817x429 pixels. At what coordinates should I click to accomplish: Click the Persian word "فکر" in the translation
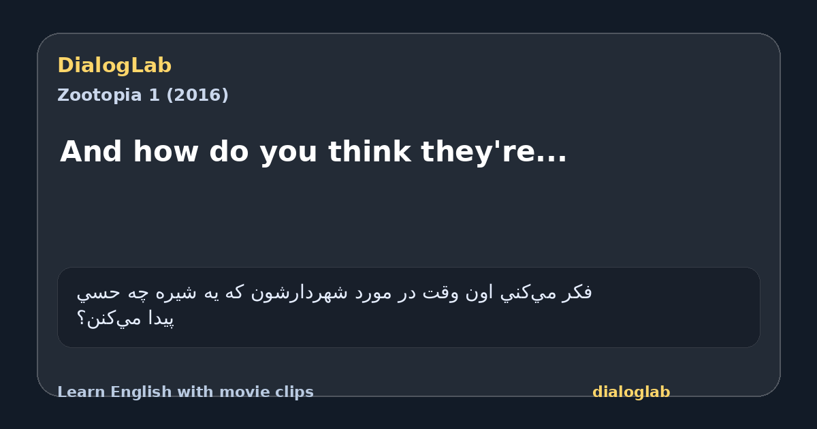point(577,293)
